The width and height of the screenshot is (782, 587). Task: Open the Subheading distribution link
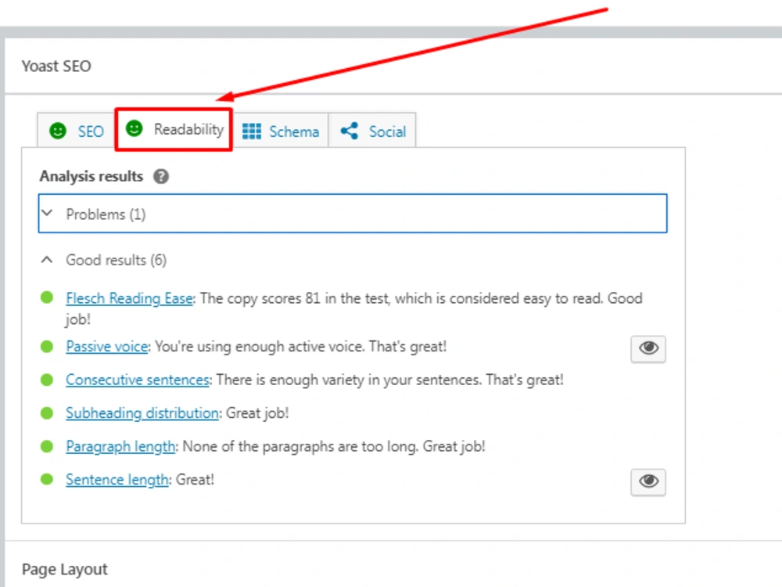(142, 413)
